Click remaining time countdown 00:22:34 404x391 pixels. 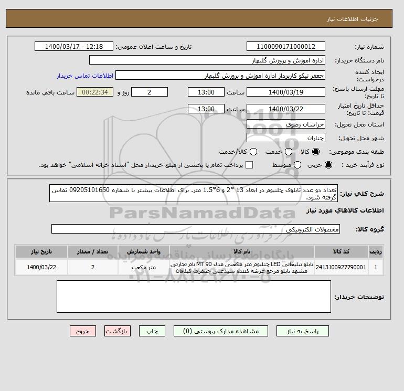(95, 92)
